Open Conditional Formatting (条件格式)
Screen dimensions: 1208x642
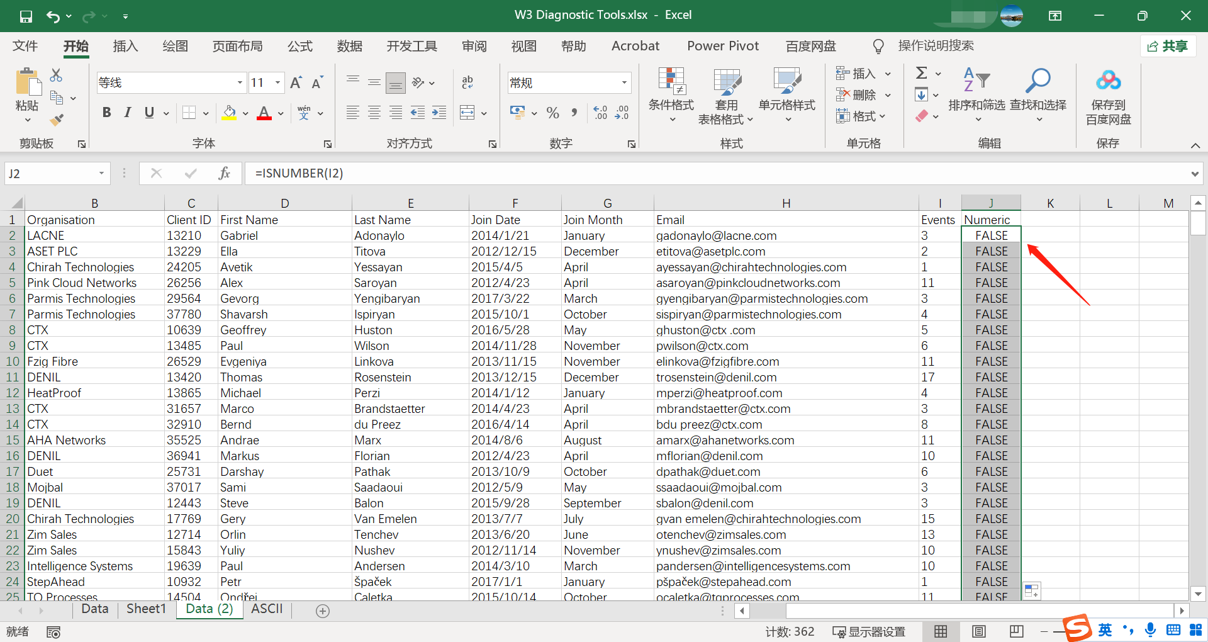point(671,94)
